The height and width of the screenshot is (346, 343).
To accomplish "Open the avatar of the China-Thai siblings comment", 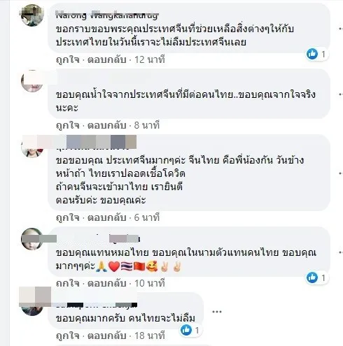I will tap(32, 147).
